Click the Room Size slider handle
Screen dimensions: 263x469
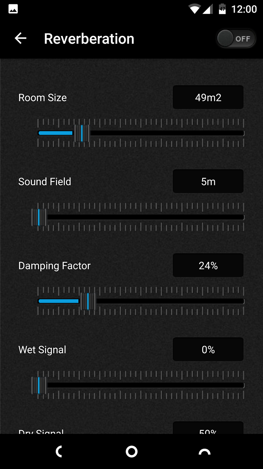click(82, 133)
